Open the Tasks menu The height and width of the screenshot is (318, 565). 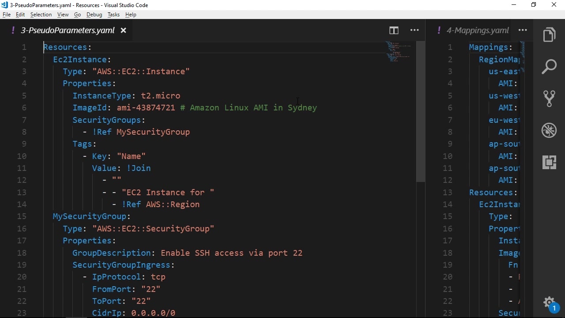coord(113,15)
